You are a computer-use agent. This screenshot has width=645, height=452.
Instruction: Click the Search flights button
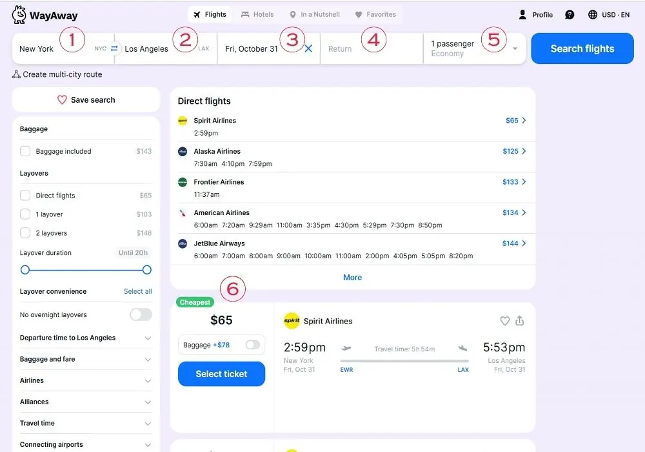click(x=582, y=48)
